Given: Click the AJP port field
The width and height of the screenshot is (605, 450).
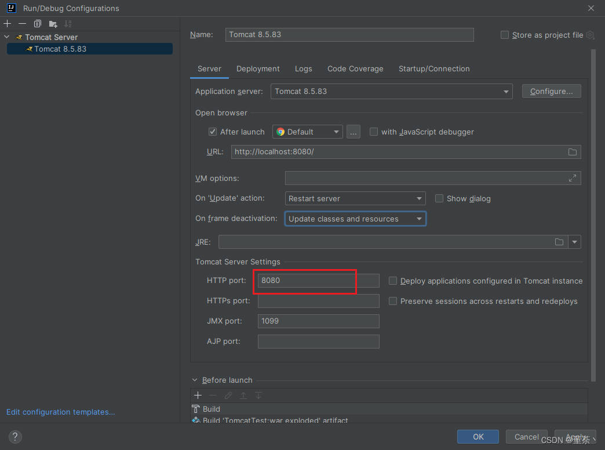Looking at the screenshot, I should (x=318, y=342).
